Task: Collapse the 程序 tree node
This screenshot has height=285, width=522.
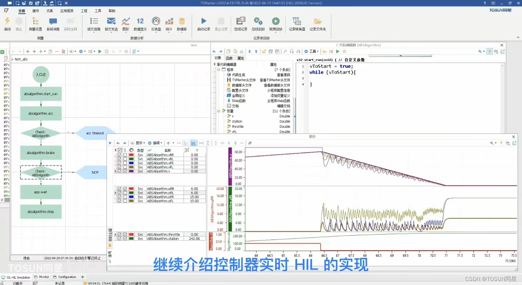Action: (218, 70)
